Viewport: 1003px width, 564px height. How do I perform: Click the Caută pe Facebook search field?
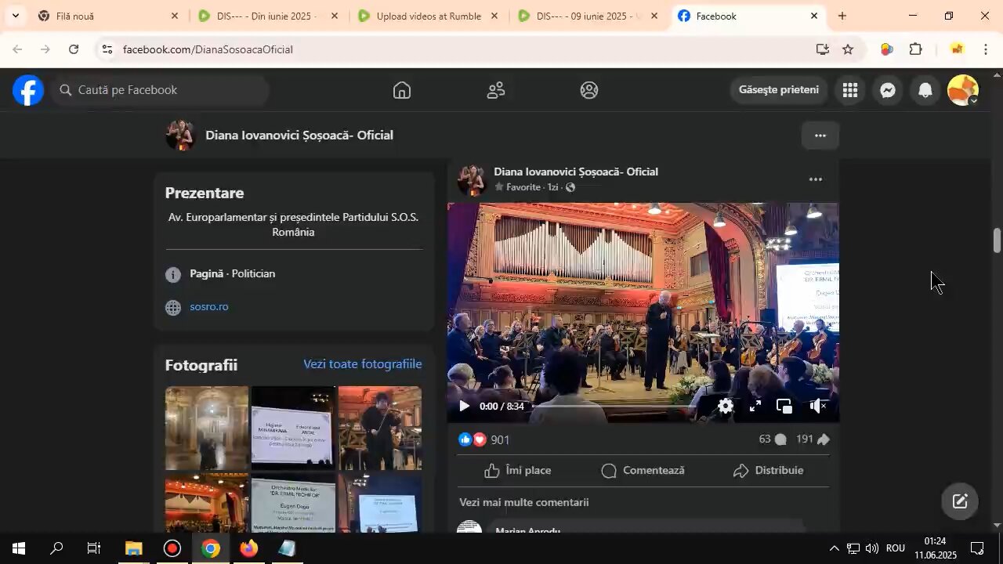click(x=161, y=90)
